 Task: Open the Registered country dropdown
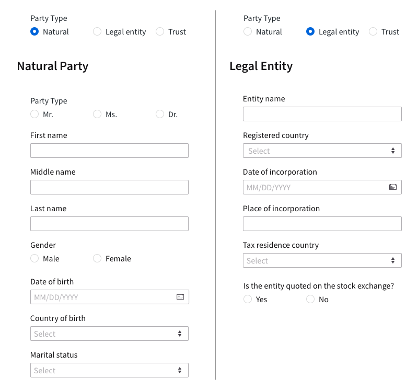coord(322,151)
